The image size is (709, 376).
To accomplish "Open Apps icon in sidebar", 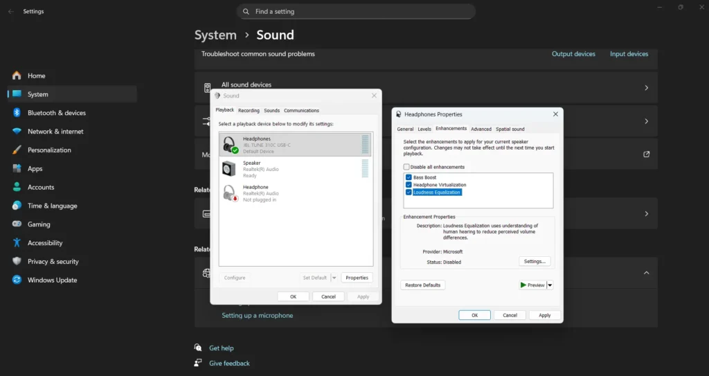I will point(17,168).
